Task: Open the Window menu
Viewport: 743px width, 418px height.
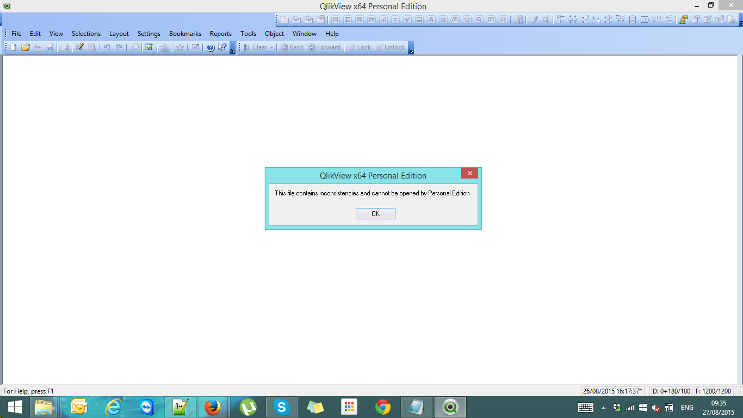Action: [305, 34]
